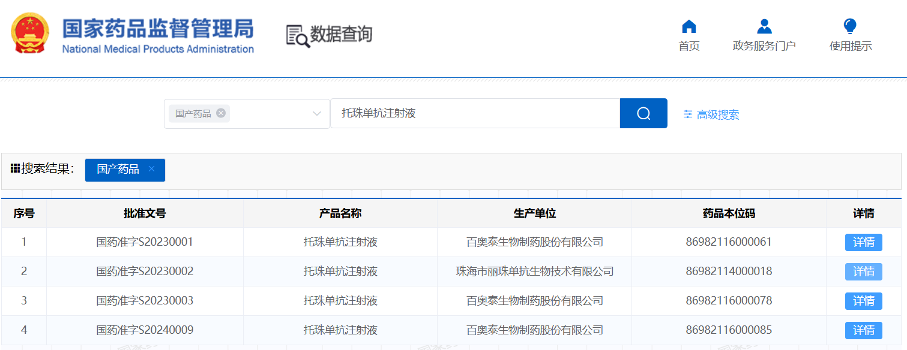
Task: Click the 批准文号 column header
Action: (x=145, y=213)
